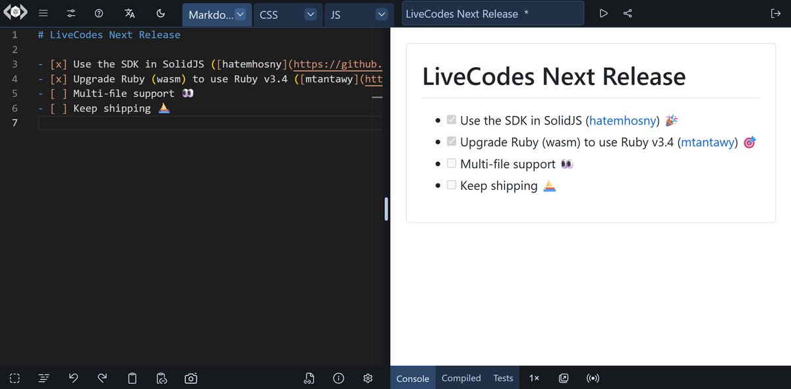Open the share icon
The width and height of the screenshot is (791, 389).
(628, 13)
